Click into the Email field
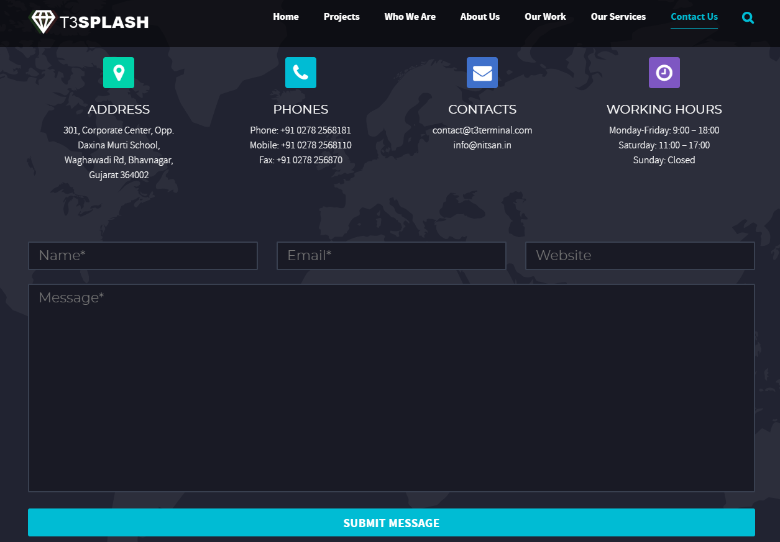Image resolution: width=780 pixels, height=542 pixels. (392, 256)
